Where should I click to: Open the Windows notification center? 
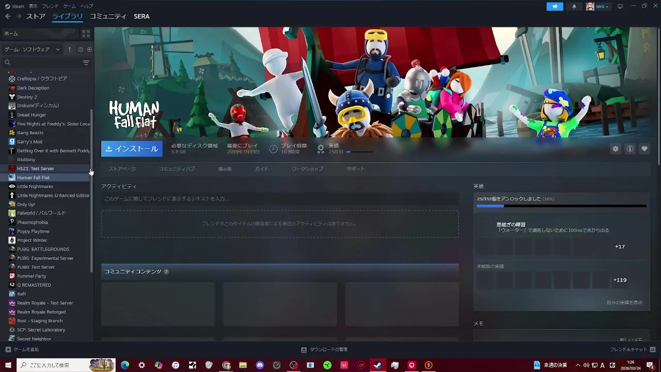[650, 365]
